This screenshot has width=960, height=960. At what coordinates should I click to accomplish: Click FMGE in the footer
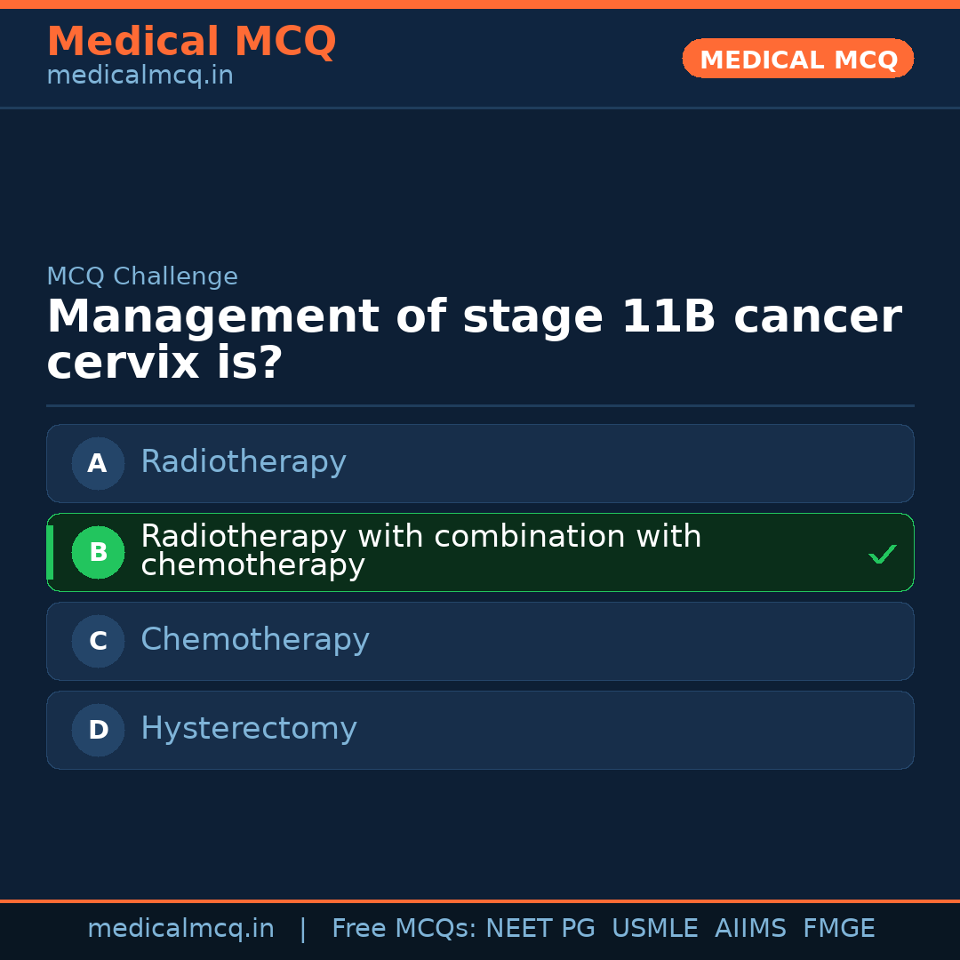coord(838,929)
